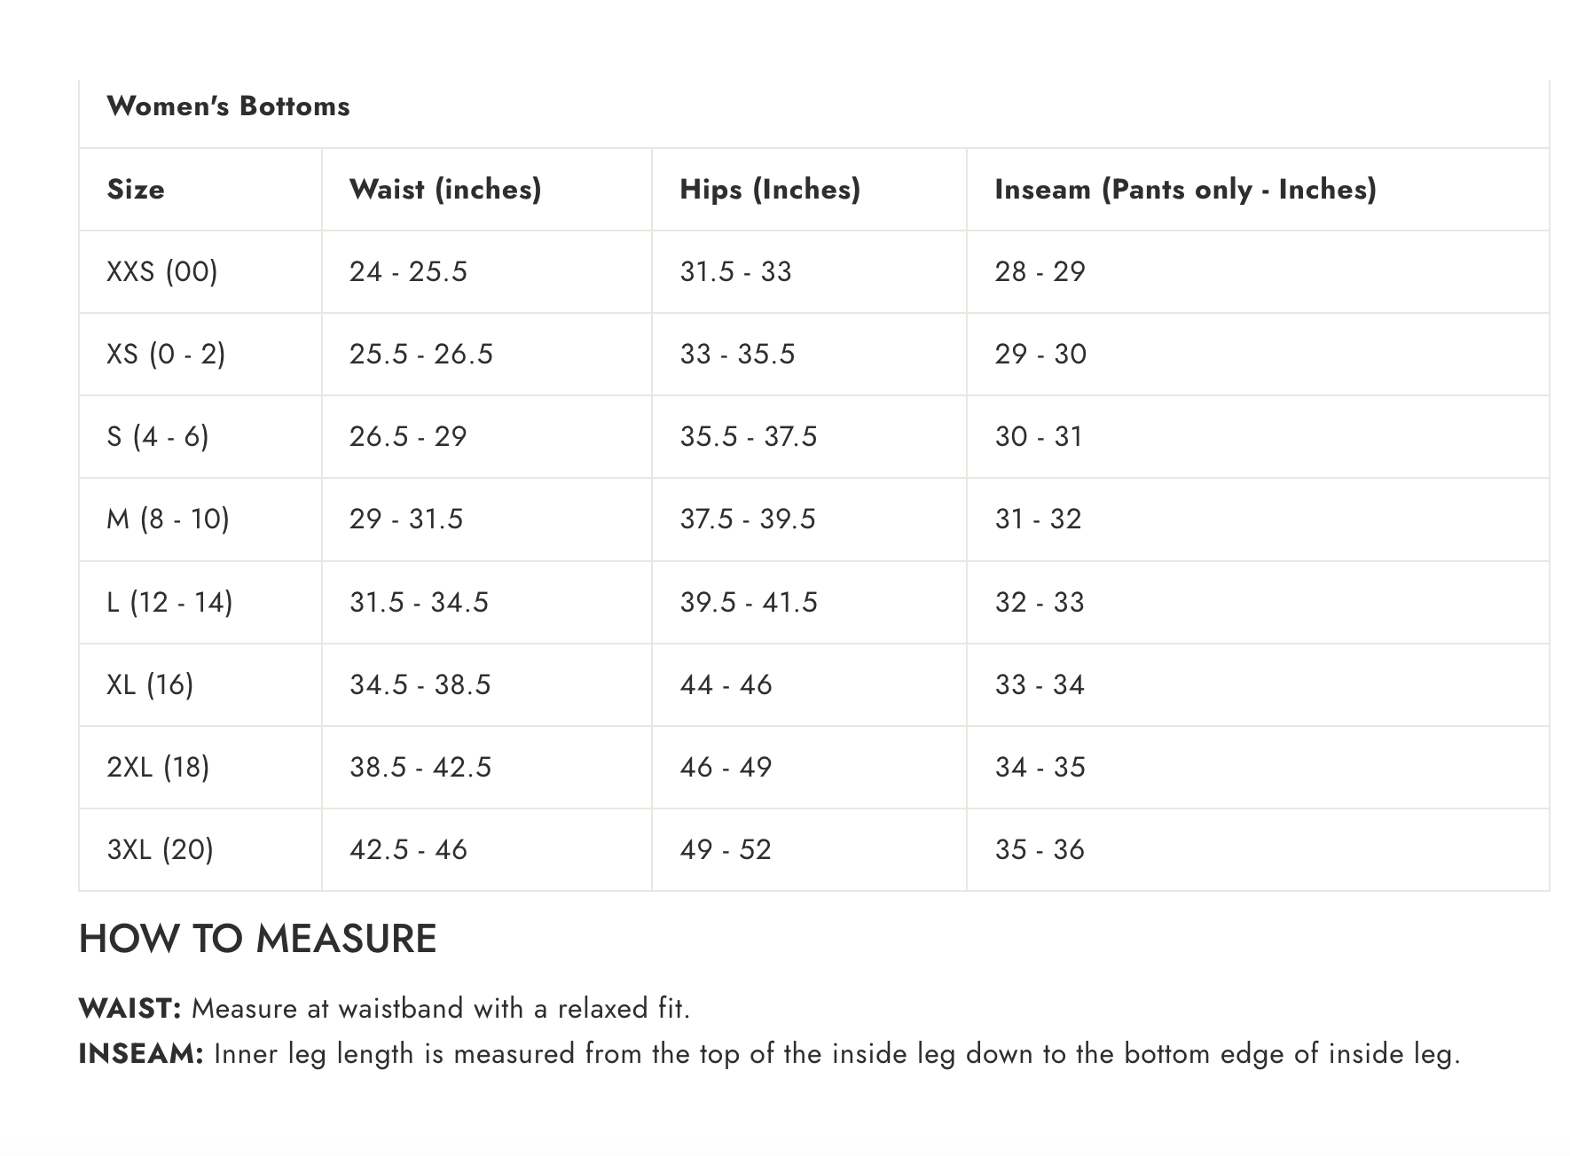Click the 24 - 25.5 waist value
This screenshot has width=1570, height=1156.
(408, 271)
